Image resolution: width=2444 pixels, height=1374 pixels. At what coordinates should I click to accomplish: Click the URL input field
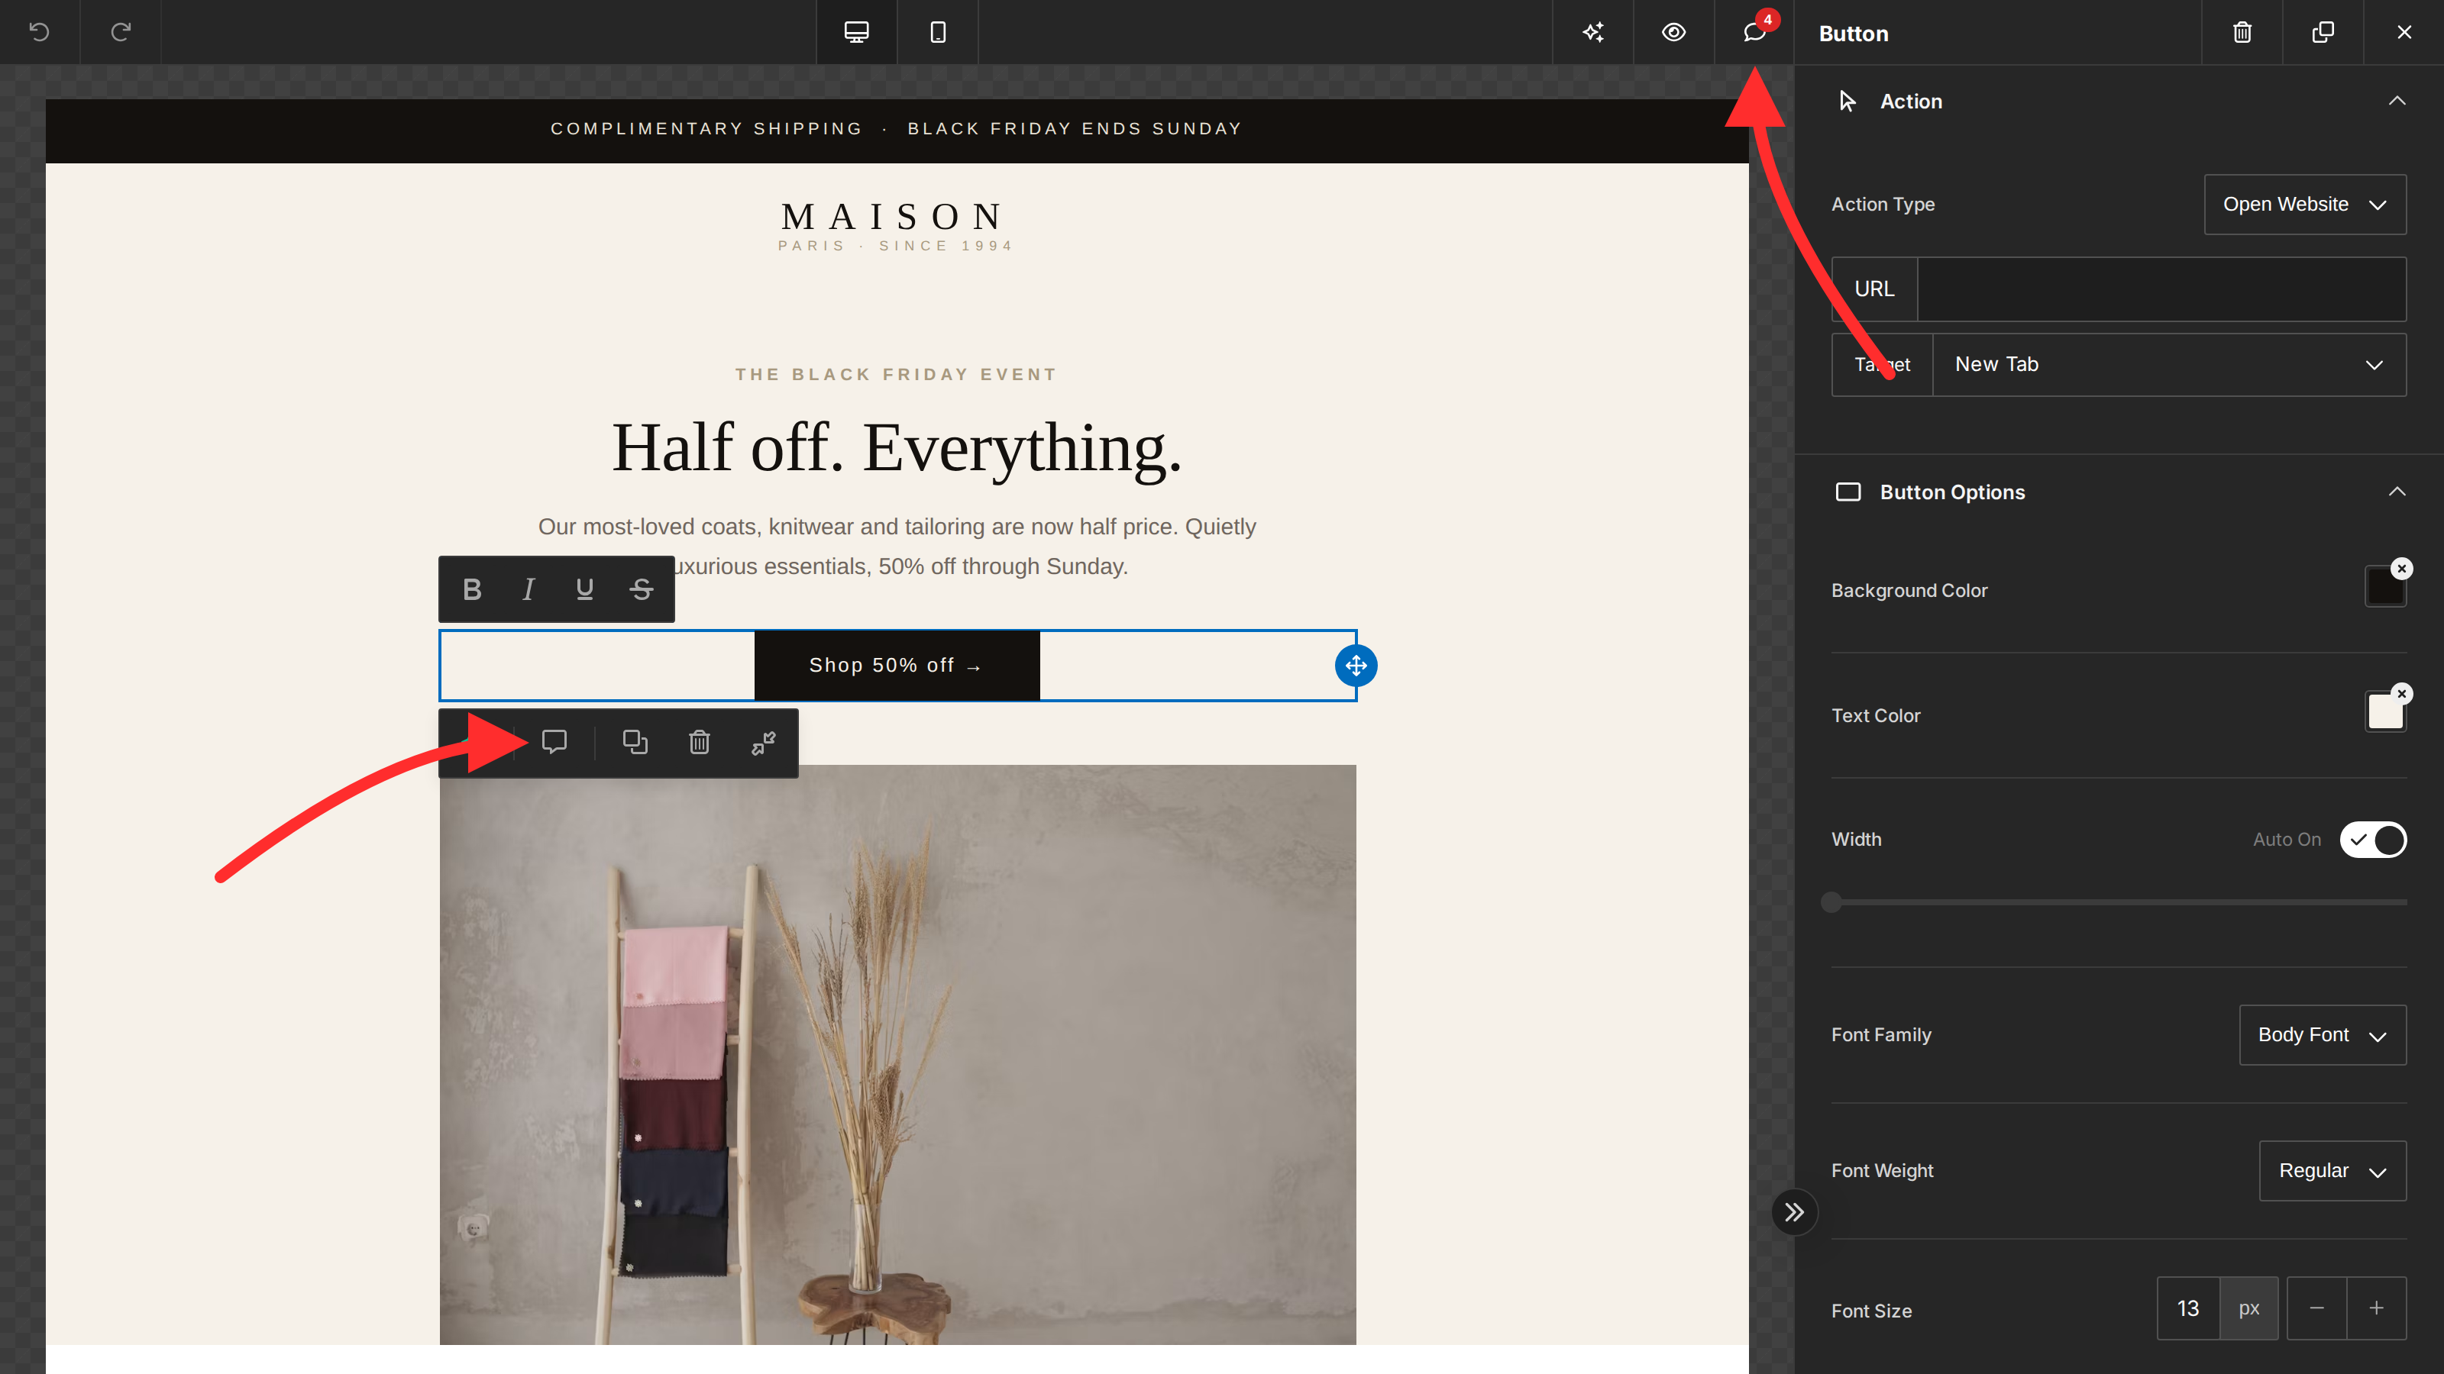[2161, 289]
